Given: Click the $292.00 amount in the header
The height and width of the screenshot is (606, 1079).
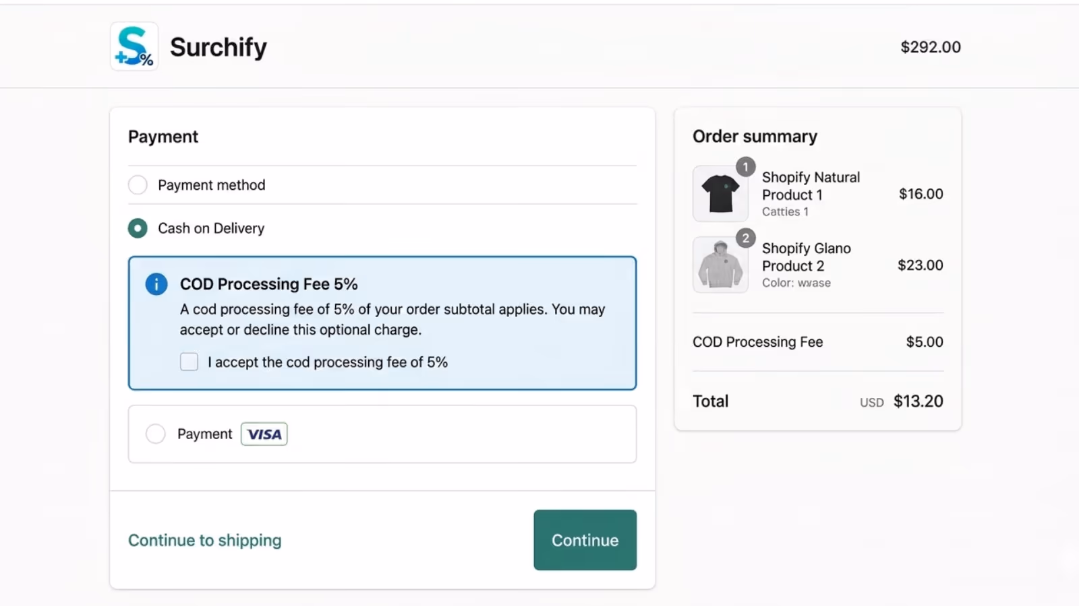Looking at the screenshot, I should point(931,47).
